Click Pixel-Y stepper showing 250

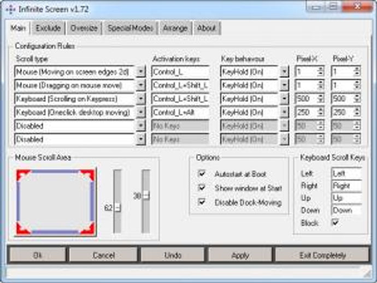click(357, 113)
